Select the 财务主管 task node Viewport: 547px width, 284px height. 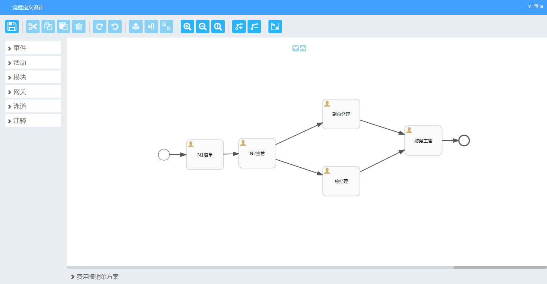[x=423, y=141]
